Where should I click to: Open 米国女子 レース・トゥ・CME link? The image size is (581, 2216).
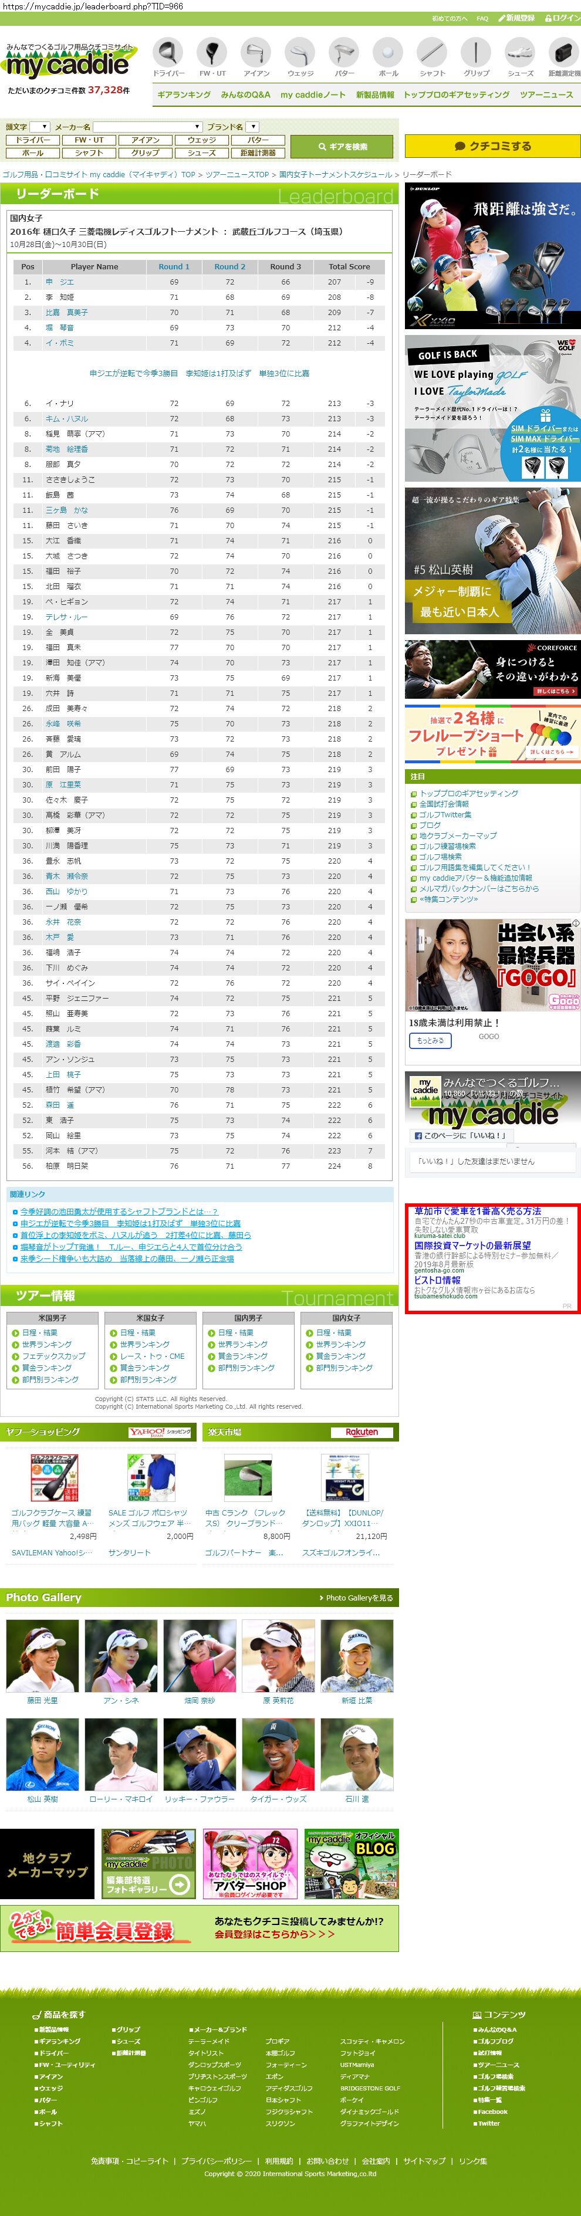(x=151, y=1356)
